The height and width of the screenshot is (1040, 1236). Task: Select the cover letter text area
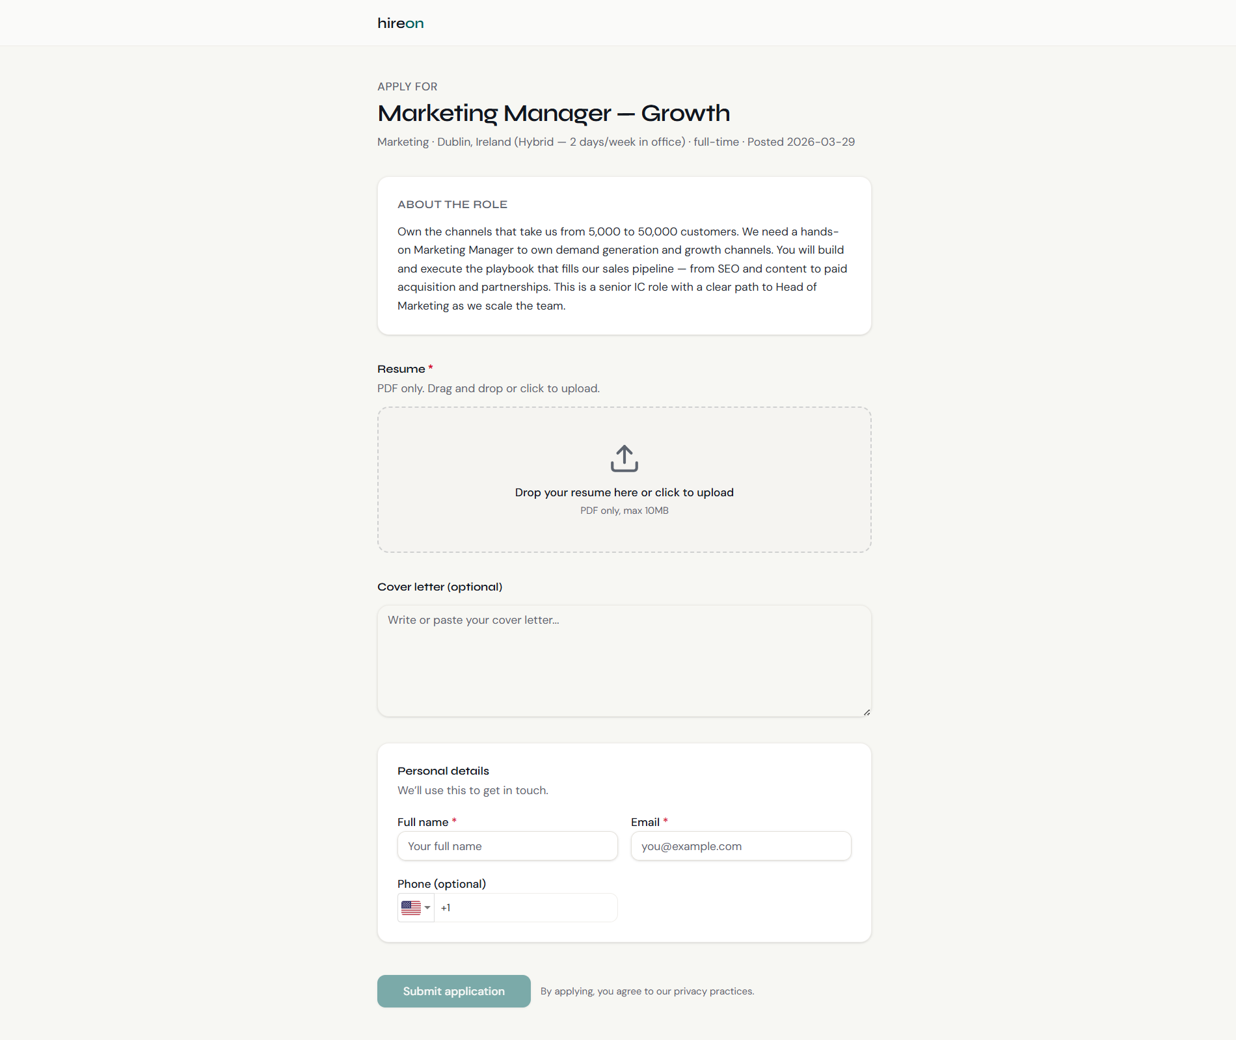[x=624, y=661]
